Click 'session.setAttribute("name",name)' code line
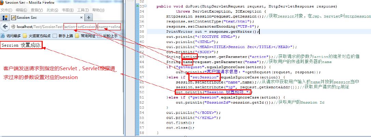Screen dimensions: 371x137 click(x=216, y=82)
